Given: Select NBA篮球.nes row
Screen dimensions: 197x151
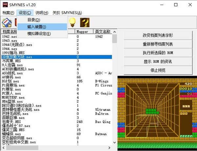Looking at the screenshot, I should [x=57, y=101].
